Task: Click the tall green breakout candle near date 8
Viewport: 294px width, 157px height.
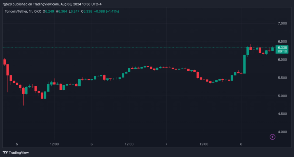Action: (x=244, y=64)
